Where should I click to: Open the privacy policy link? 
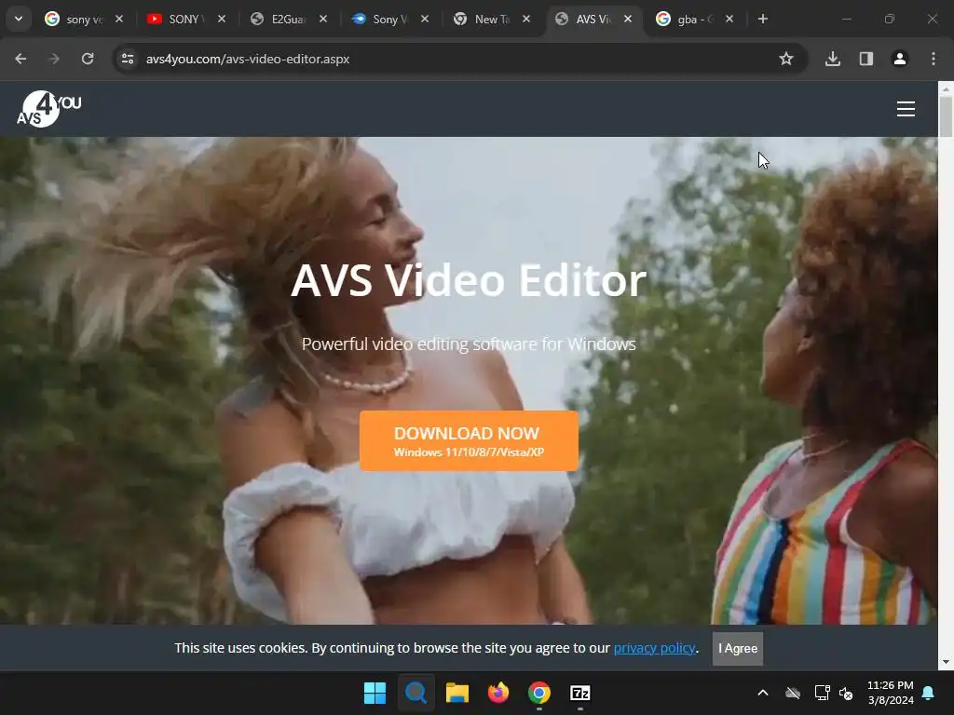point(654,648)
